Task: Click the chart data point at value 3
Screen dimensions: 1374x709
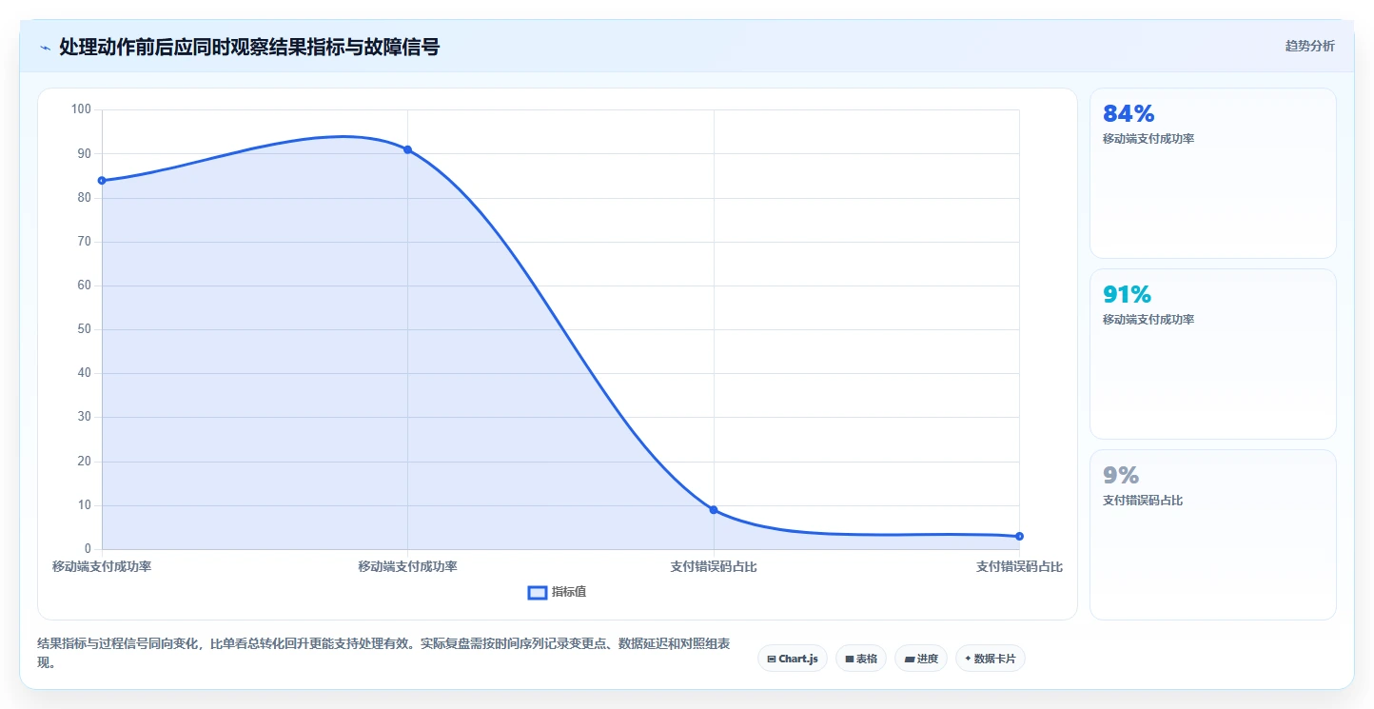Action: click(1019, 536)
